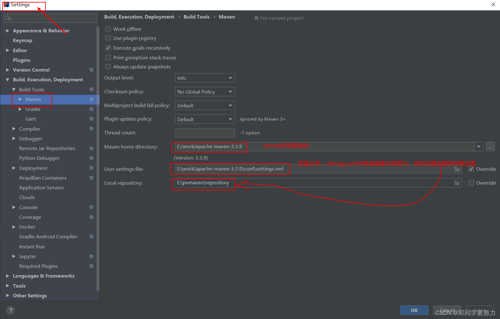Open the Output level dropdown
Viewport: 500px width, 319px height.
click(204, 78)
